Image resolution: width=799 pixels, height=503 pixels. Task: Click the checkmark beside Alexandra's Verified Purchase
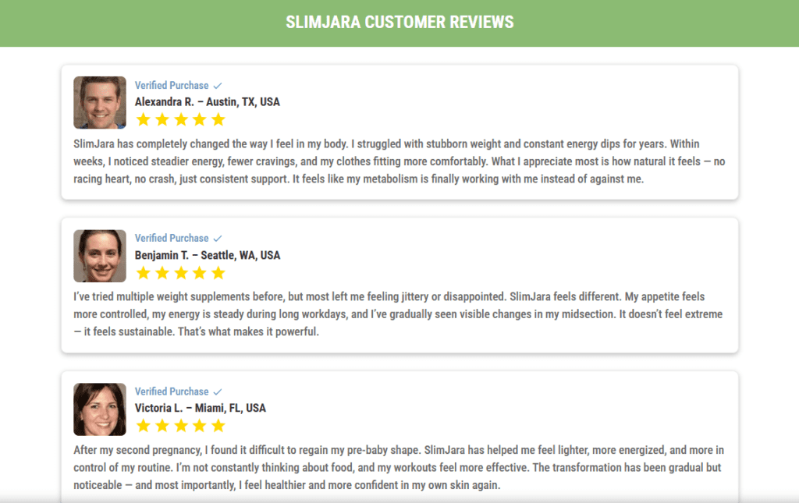pos(218,86)
